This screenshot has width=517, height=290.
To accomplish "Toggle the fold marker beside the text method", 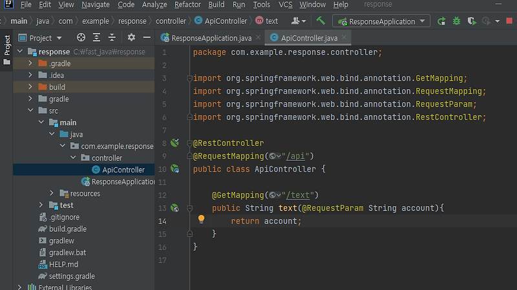I will (189, 208).
